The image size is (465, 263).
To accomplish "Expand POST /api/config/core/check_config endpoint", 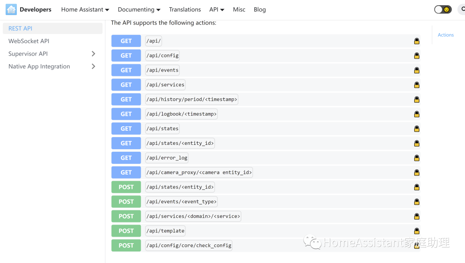I will pyautogui.click(x=266, y=245).
